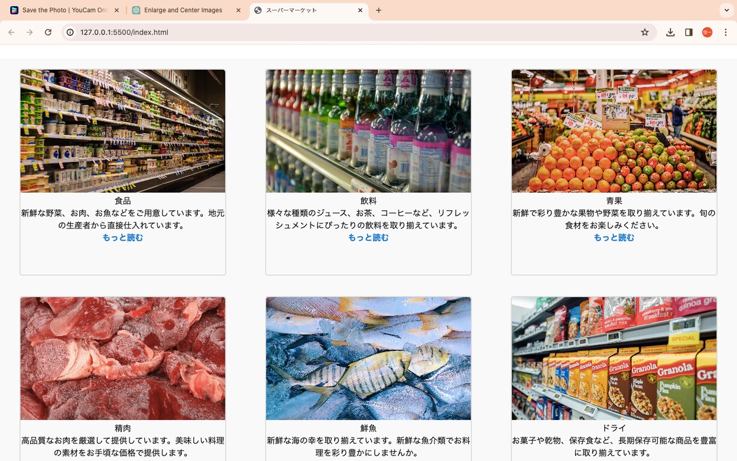This screenshot has width=737, height=461.
Task: Click description starting お菓子や乾物
Action: coord(614,446)
